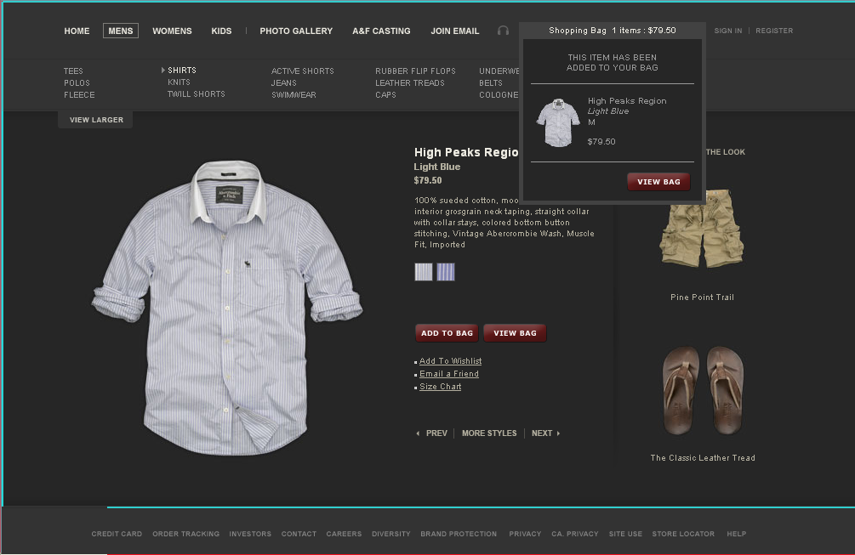The height and width of the screenshot is (555, 855).
Task: Click VIEW BAG in the bag popup
Action: (658, 182)
